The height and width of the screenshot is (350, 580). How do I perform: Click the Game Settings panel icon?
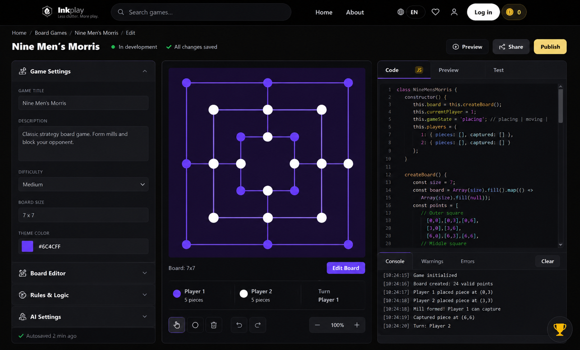23,71
